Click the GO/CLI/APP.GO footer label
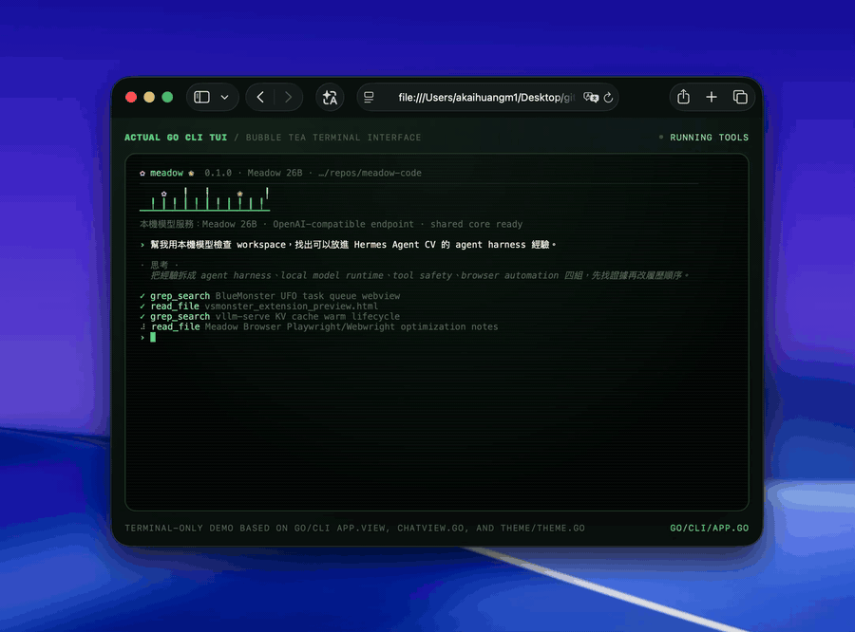The height and width of the screenshot is (632, 855). tap(709, 528)
